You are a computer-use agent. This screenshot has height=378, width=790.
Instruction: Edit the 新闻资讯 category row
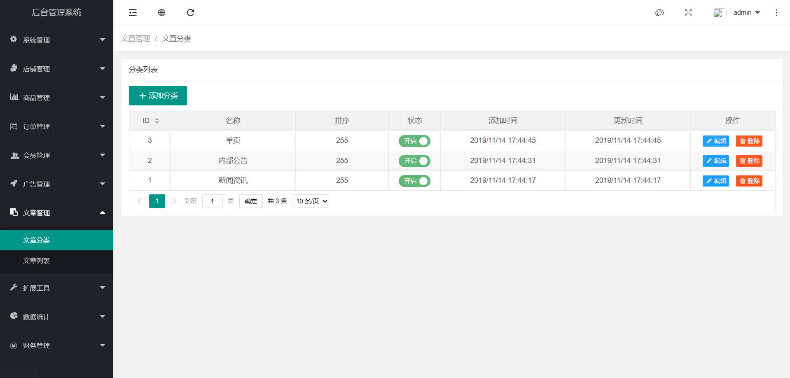click(x=715, y=181)
